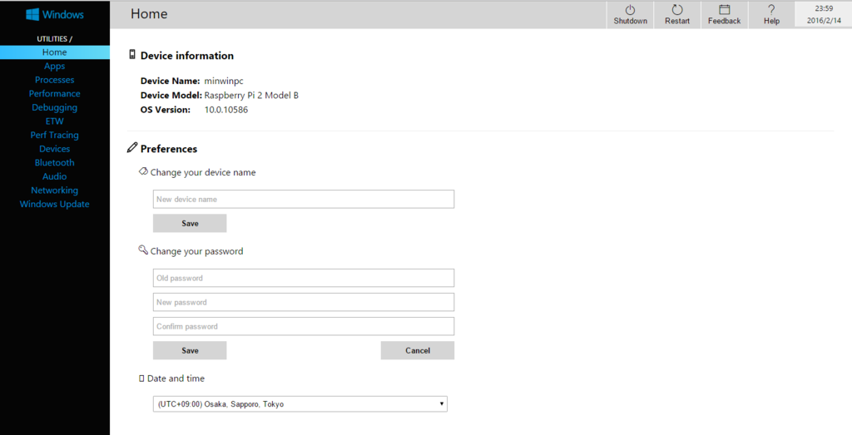Focus the New device name field
852x435 pixels.
(304, 200)
